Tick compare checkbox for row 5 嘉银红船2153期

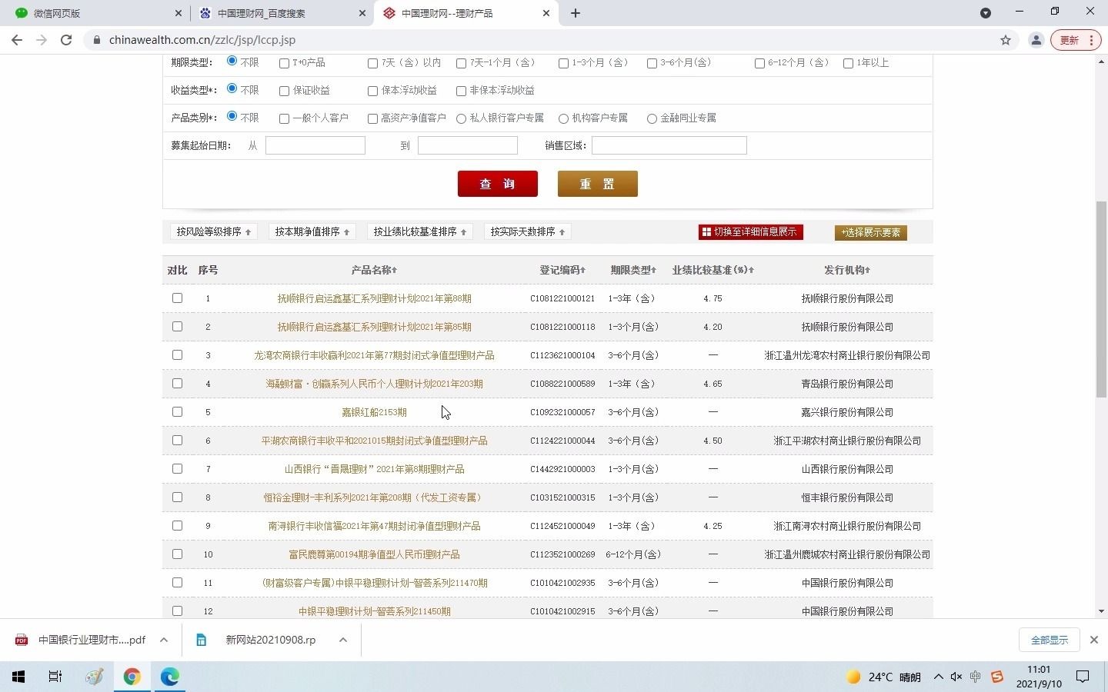tap(178, 411)
